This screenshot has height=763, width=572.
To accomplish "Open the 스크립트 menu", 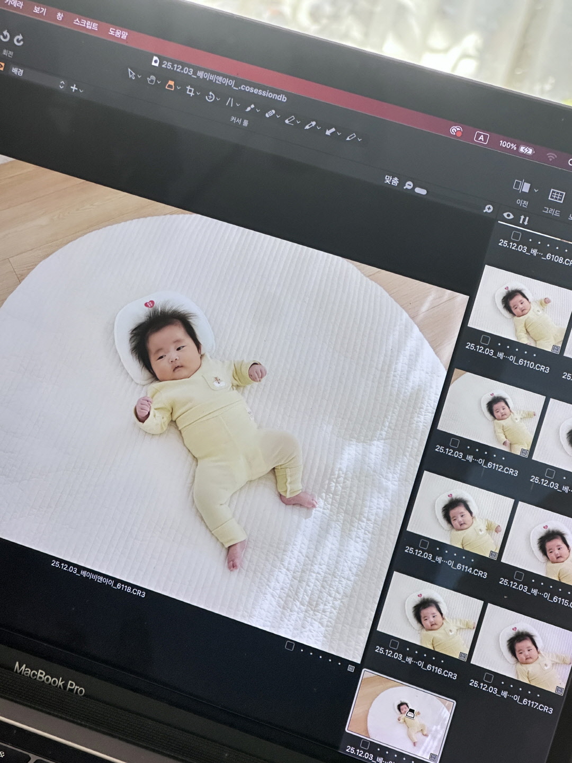I will click(85, 24).
